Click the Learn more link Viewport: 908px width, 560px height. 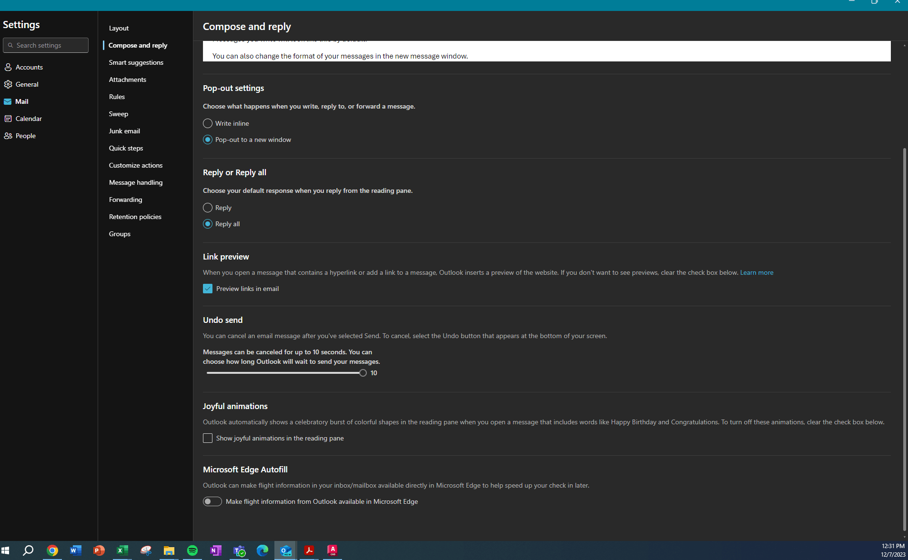[757, 272]
